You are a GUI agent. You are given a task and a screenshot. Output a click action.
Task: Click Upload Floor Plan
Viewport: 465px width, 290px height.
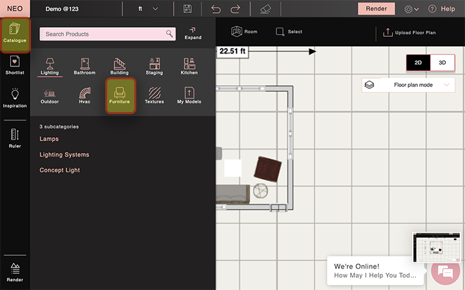[x=409, y=33]
